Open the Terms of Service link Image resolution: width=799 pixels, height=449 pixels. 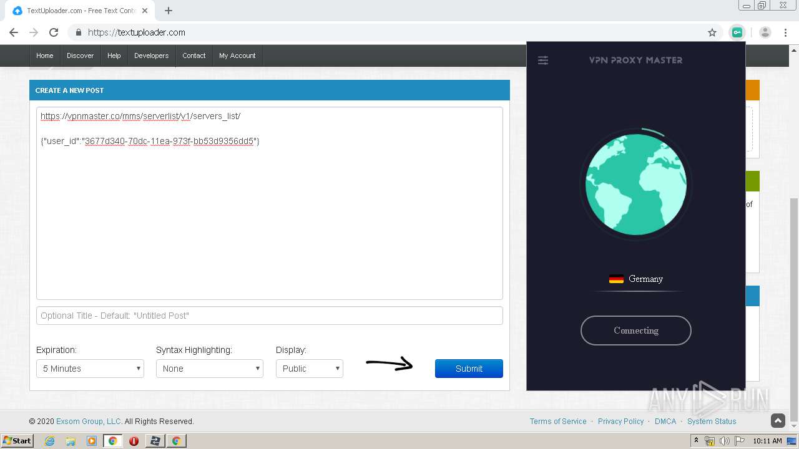tap(558, 422)
